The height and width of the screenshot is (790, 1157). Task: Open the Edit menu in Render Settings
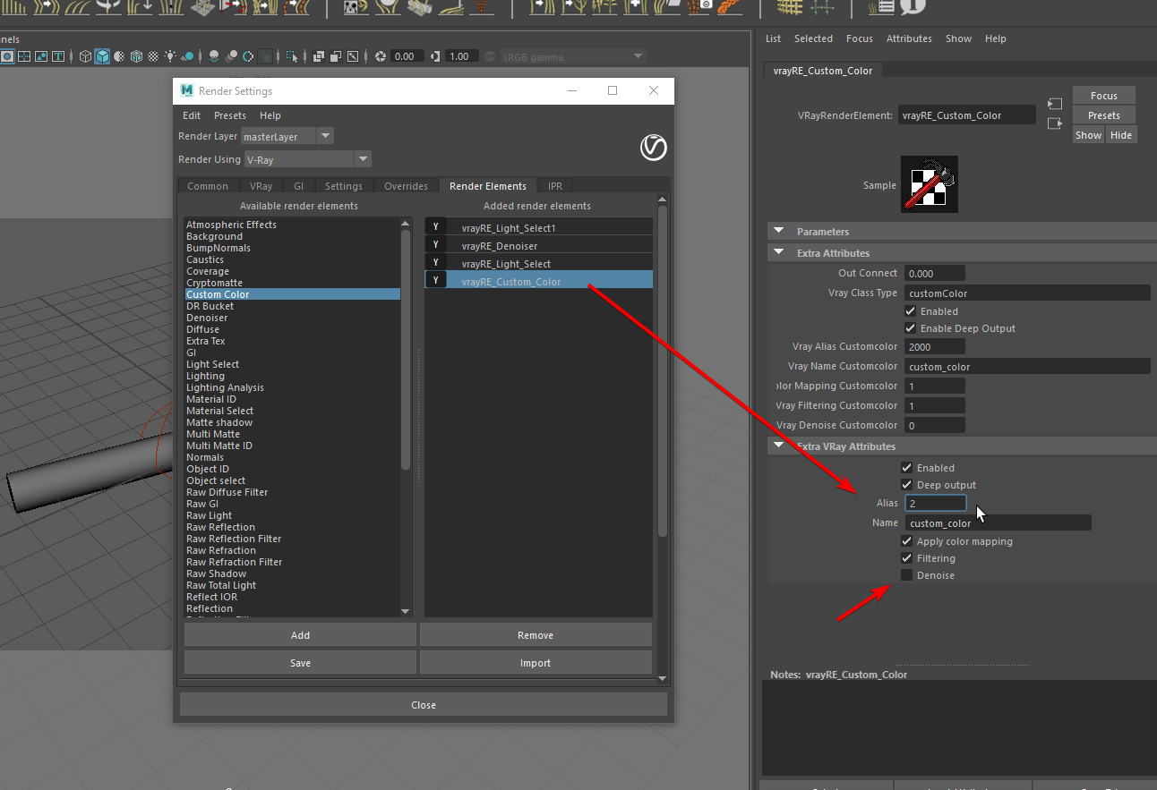point(192,115)
